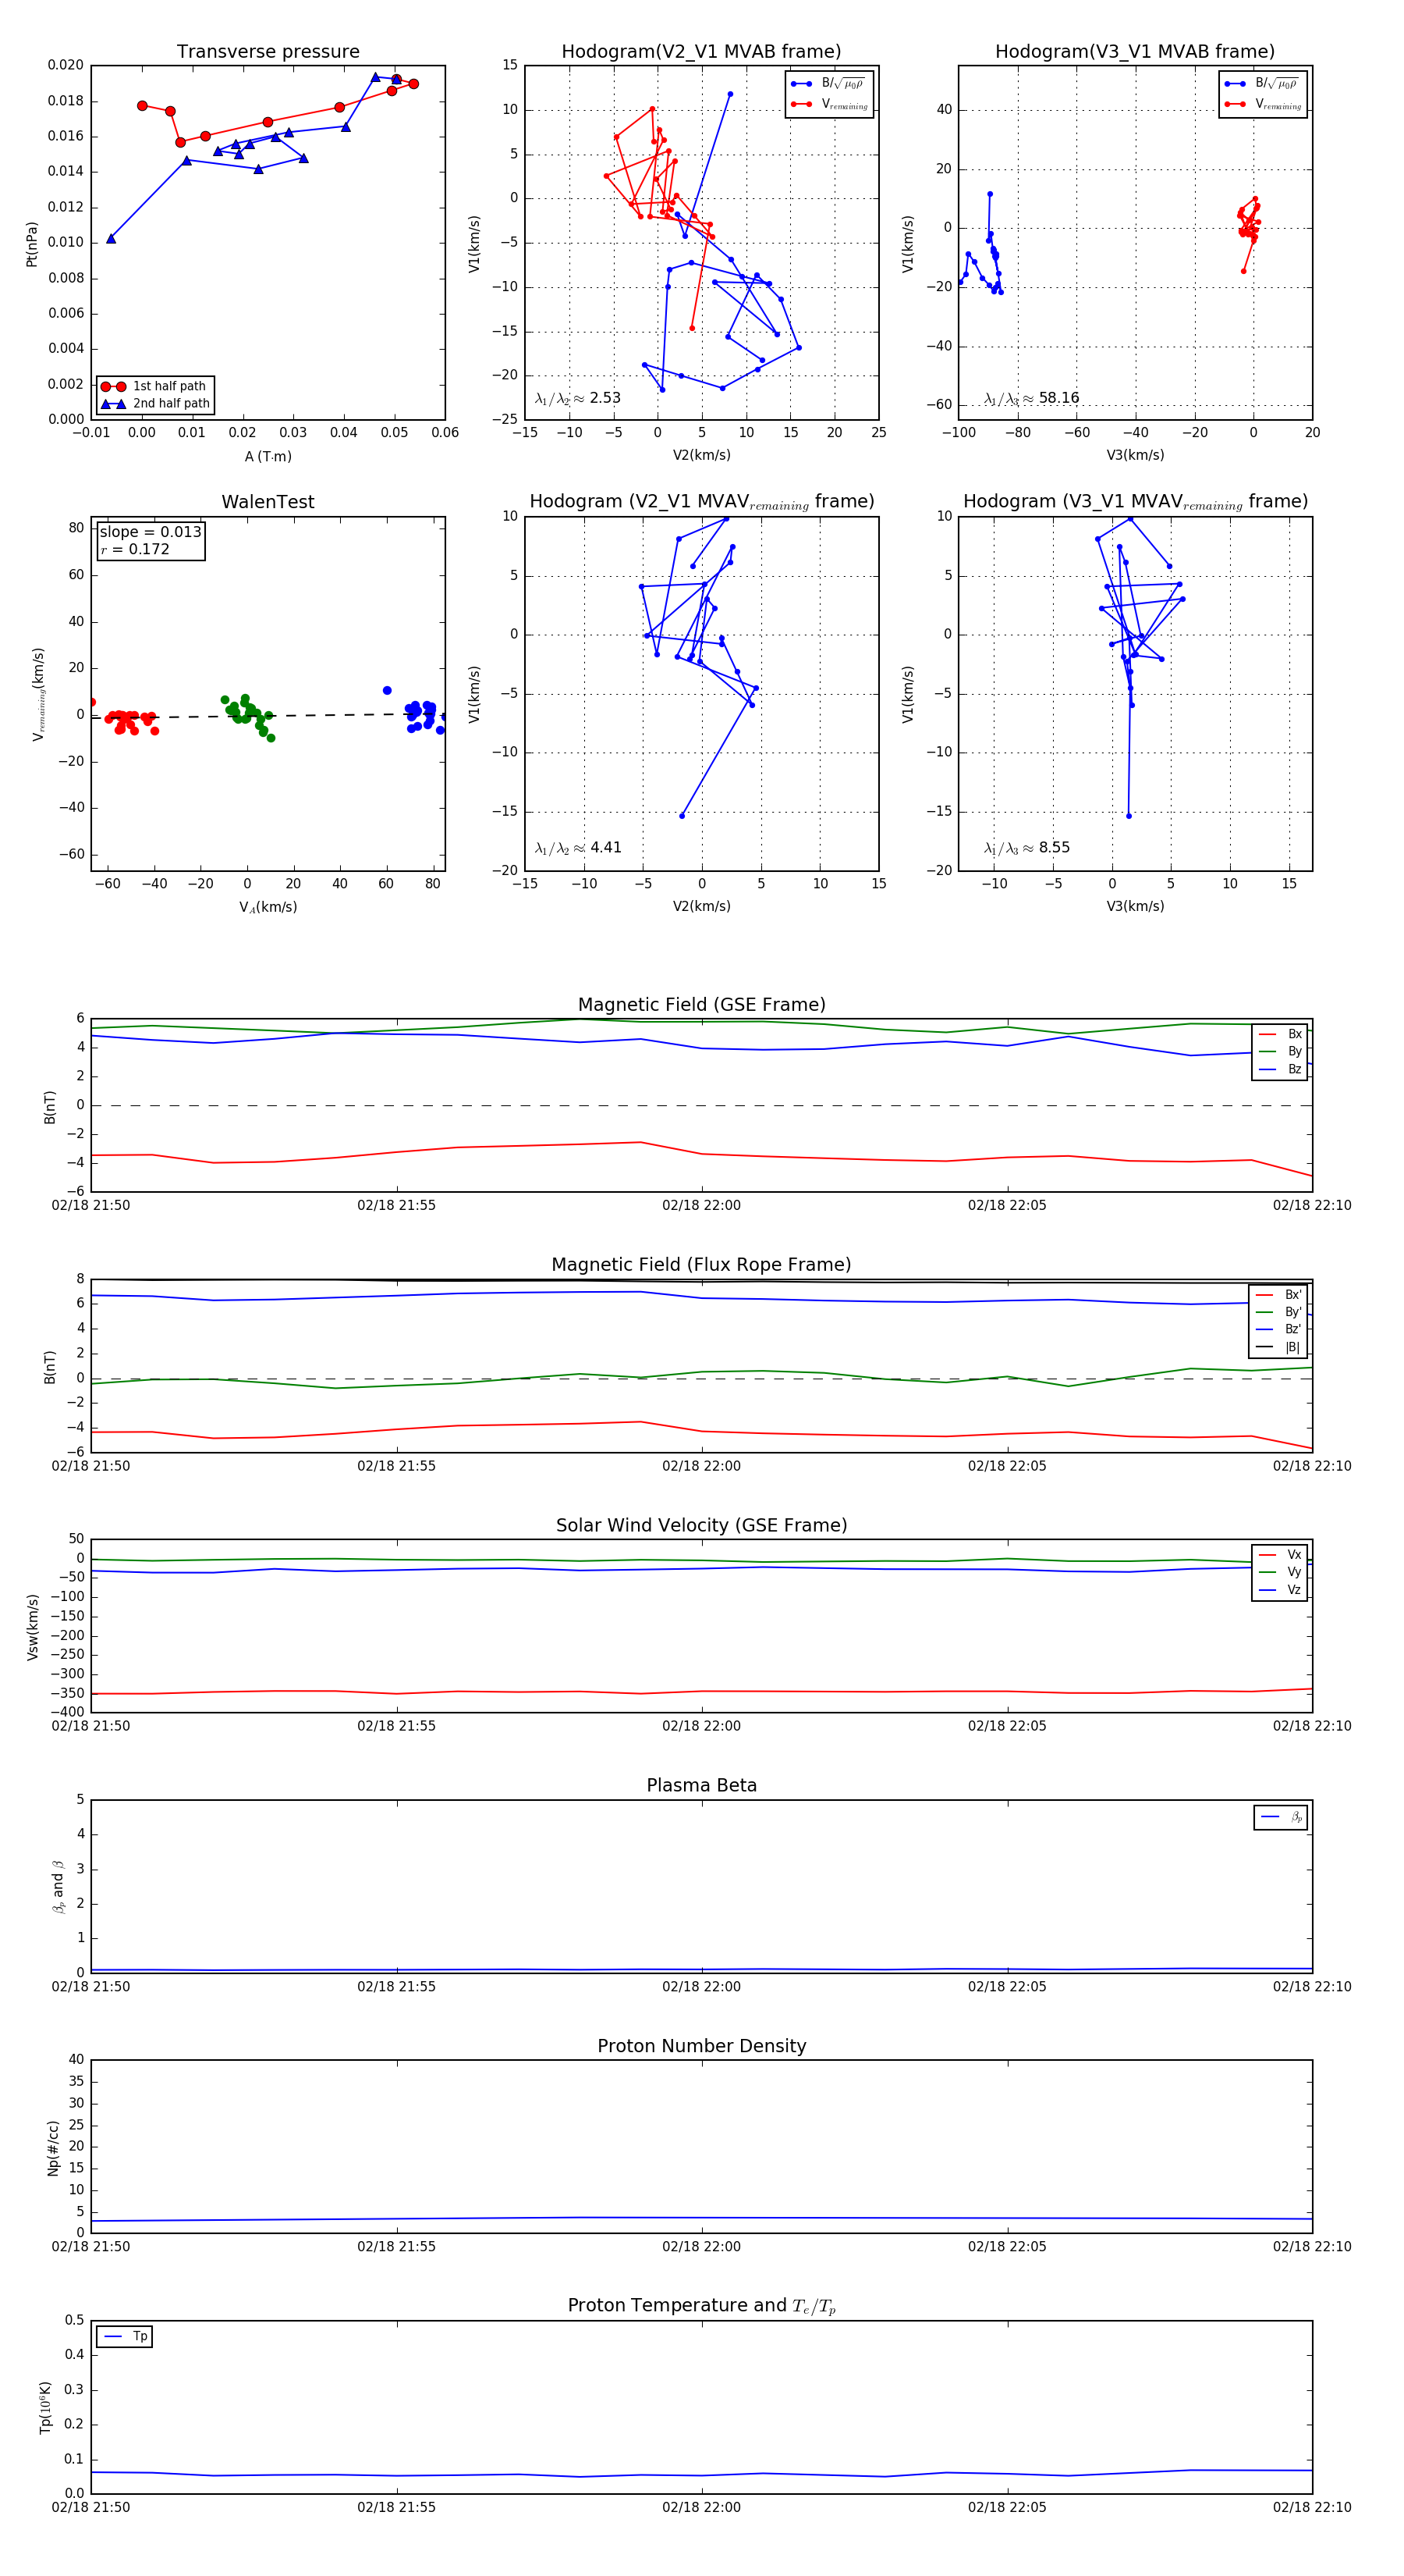The height and width of the screenshot is (2576, 1404).
Task: Click the 'Magnetic Field (GSE Frame)' title
Action: pos(701,1005)
